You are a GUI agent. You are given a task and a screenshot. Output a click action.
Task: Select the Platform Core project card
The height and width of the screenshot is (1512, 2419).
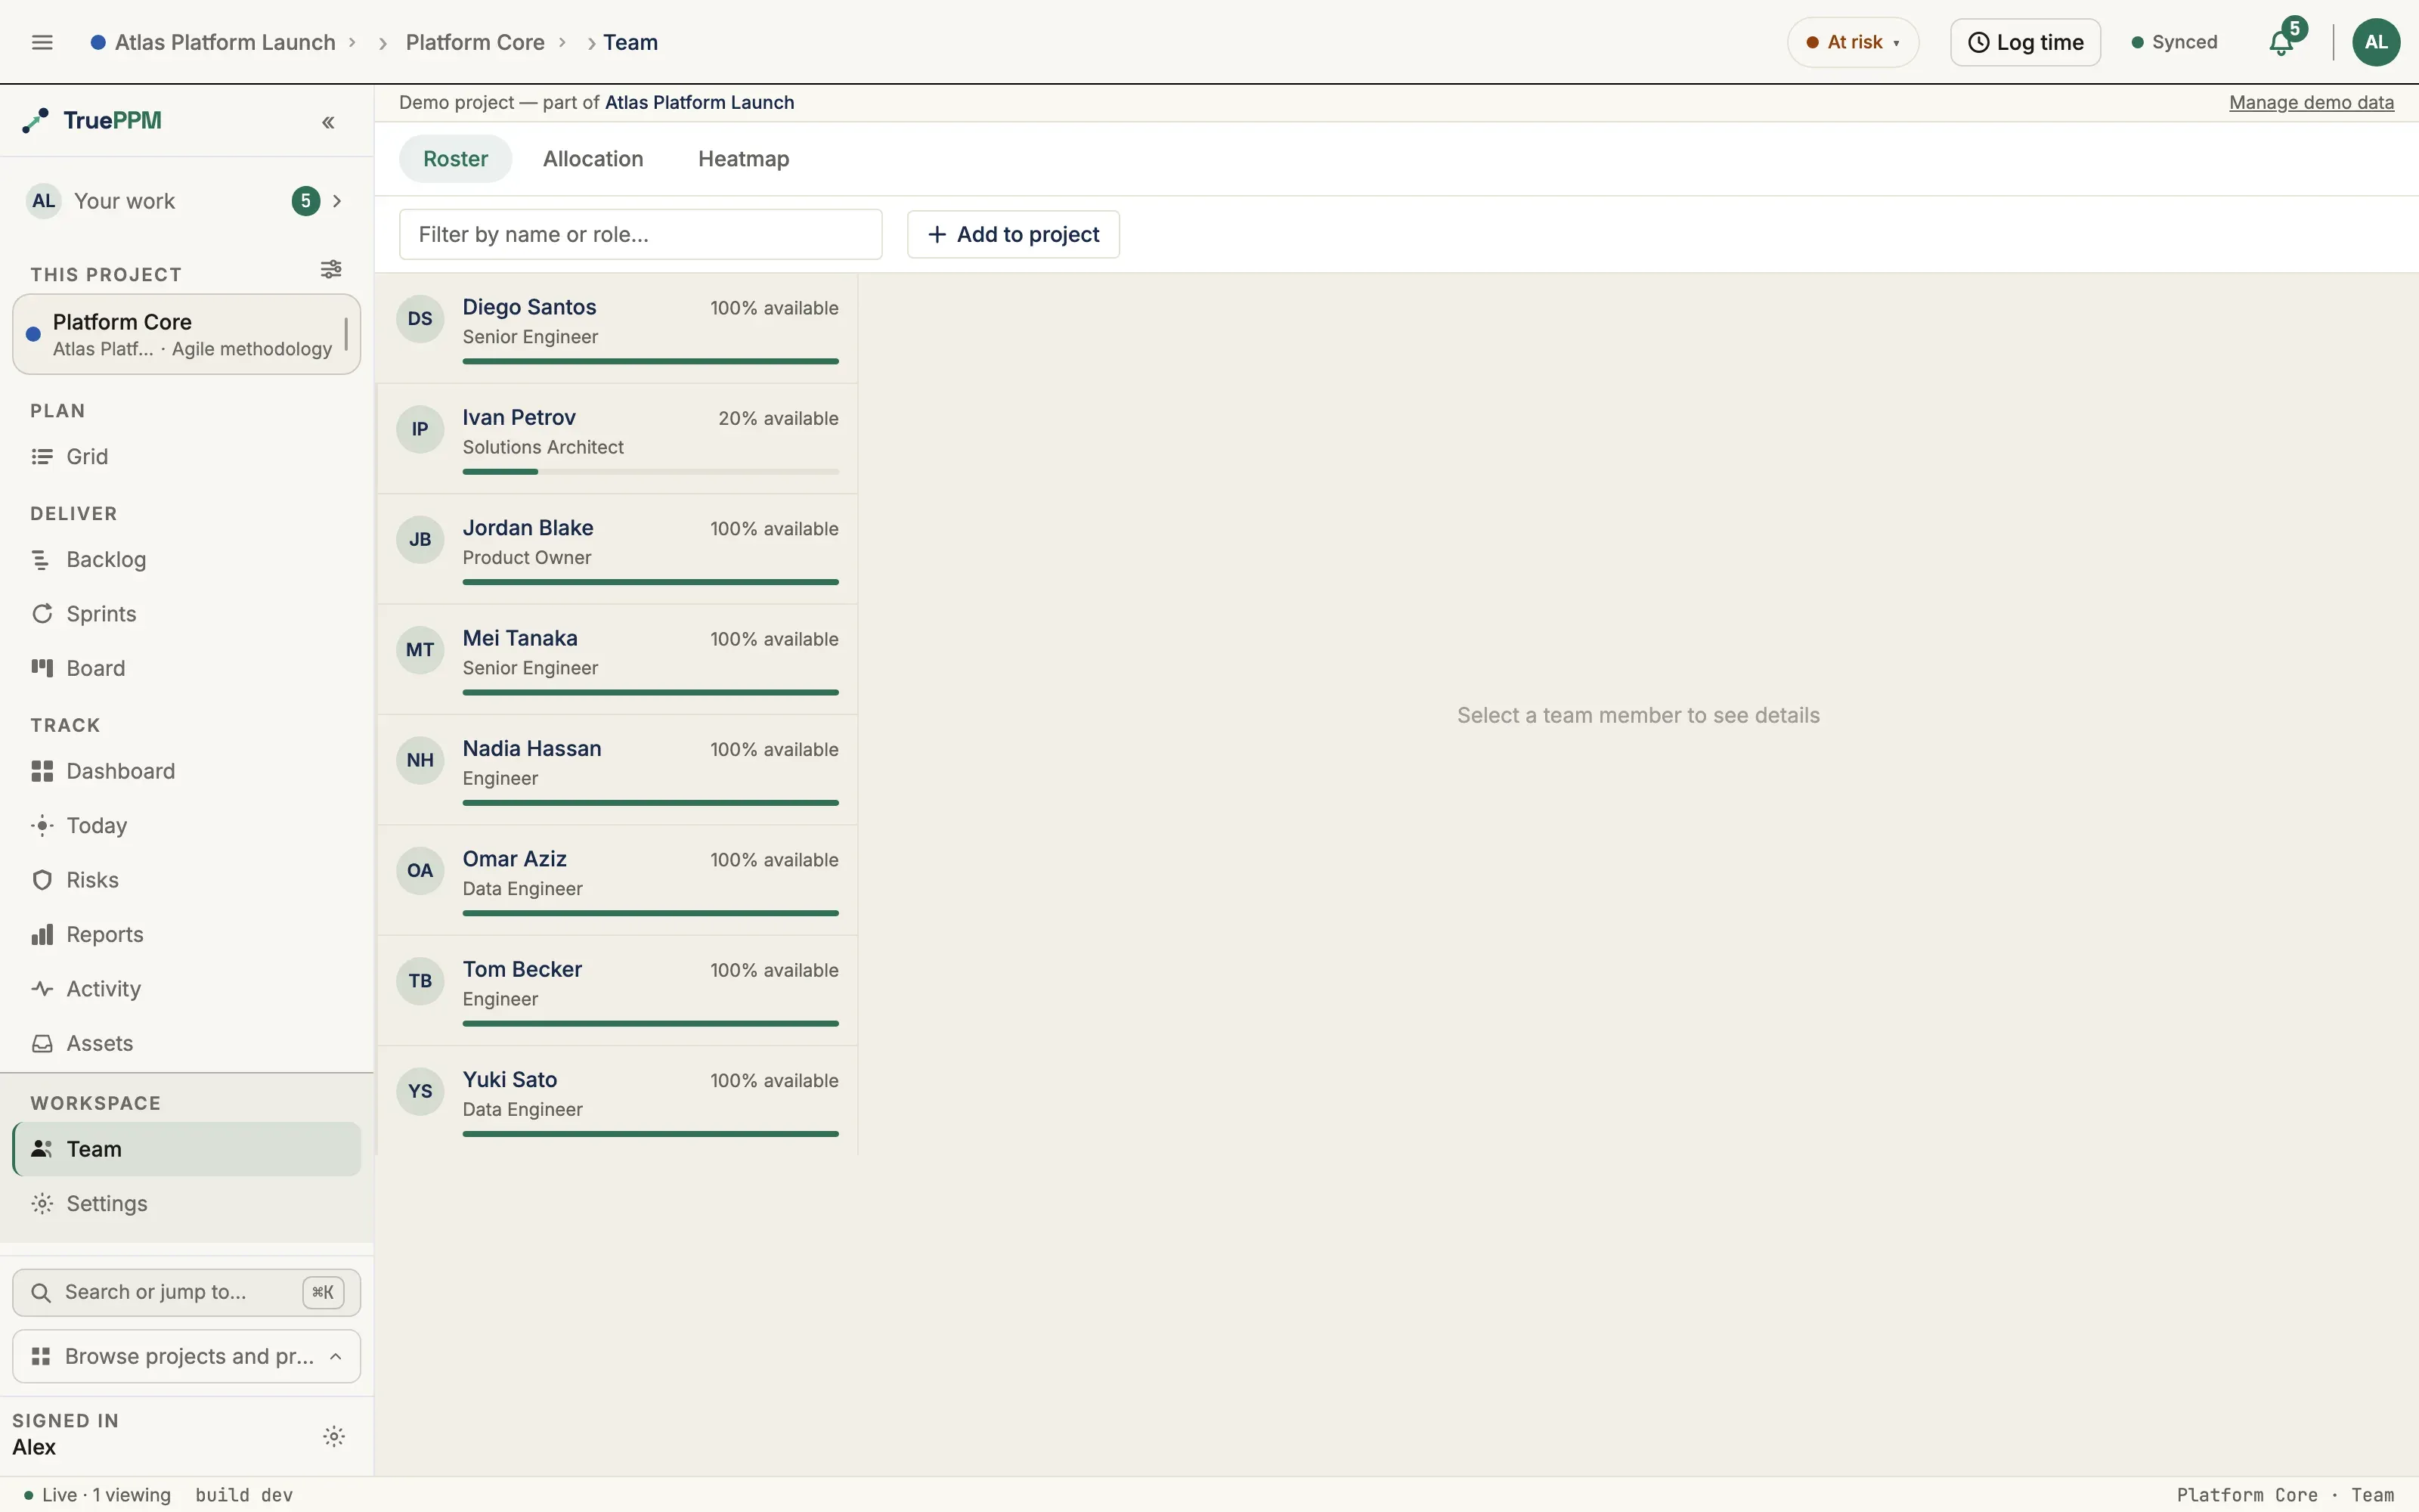(x=187, y=334)
